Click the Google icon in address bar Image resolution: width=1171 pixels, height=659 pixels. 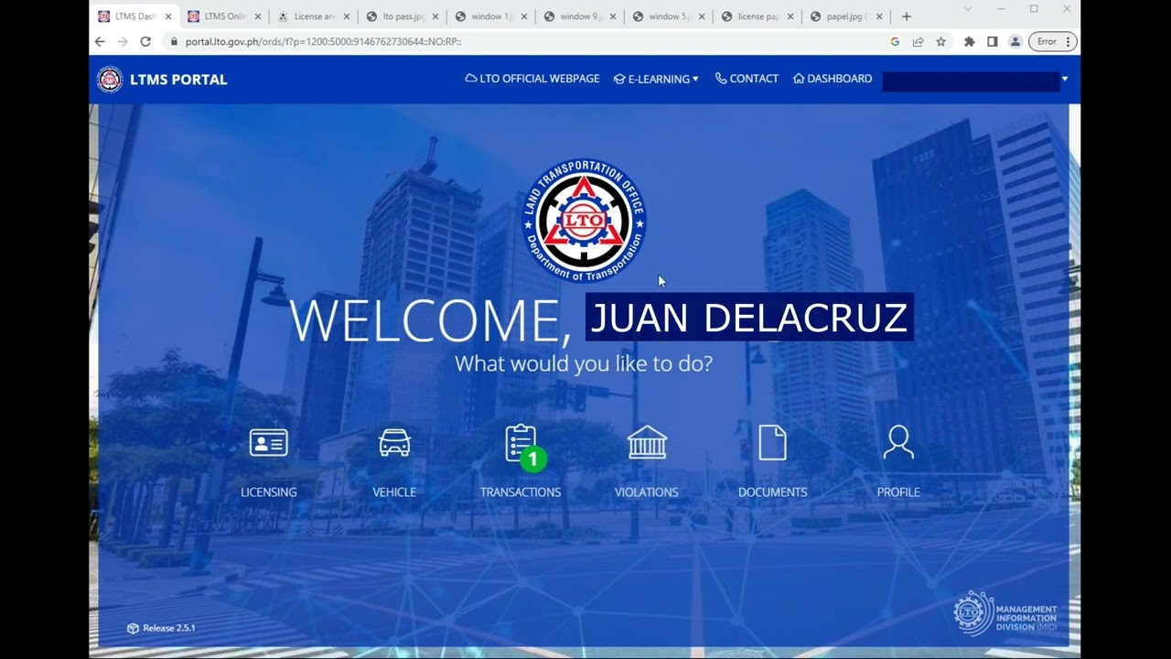click(x=895, y=42)
